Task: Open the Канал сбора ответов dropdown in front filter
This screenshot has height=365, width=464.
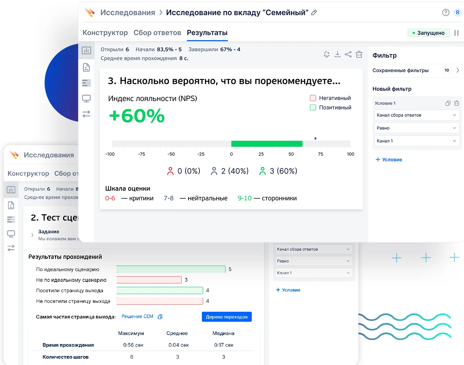Action: click(x=417, y=115)
